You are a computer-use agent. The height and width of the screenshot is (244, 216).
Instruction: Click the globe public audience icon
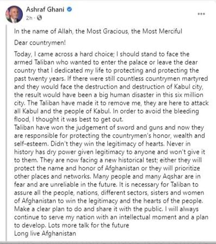(39, 18)
